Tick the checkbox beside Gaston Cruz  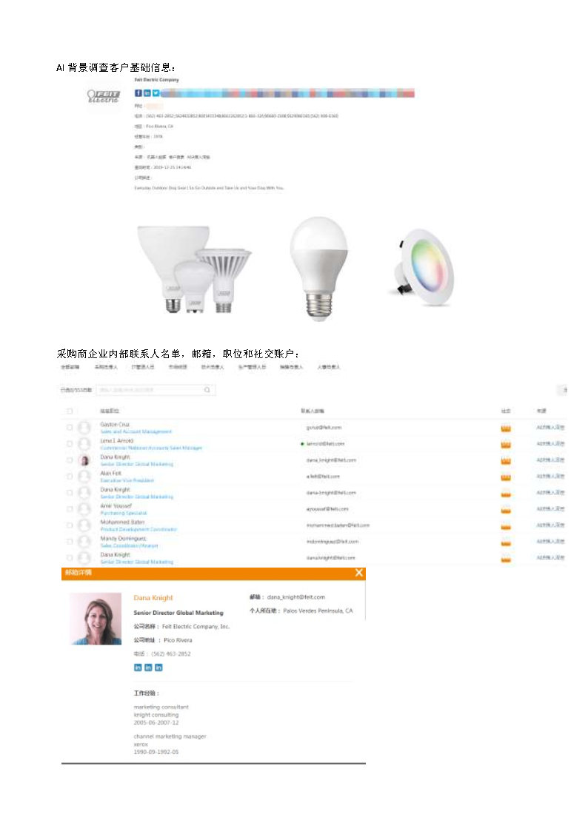tap(70, 427)
